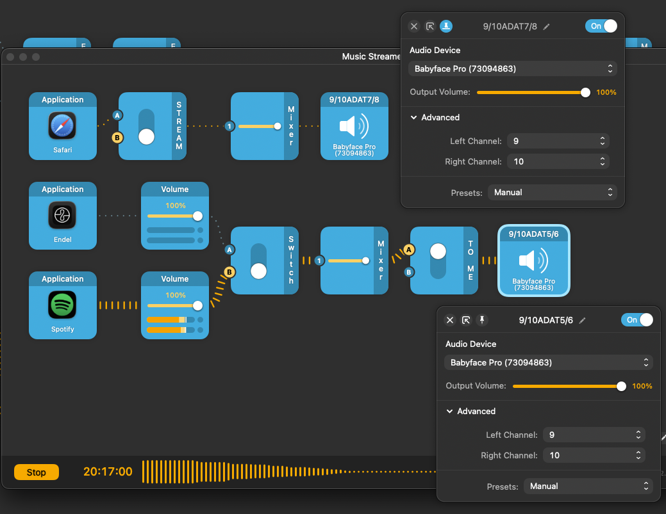Click input 1 connector on lower Mixer
Viewport: 666px width, 514px height.
(x=319, y=261)
